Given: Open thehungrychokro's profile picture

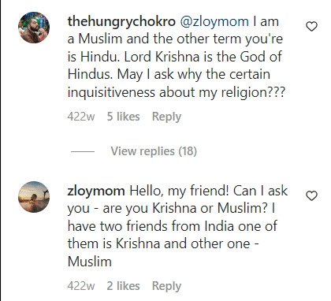Looking at the screenshot, I should (x=34, y=28).
